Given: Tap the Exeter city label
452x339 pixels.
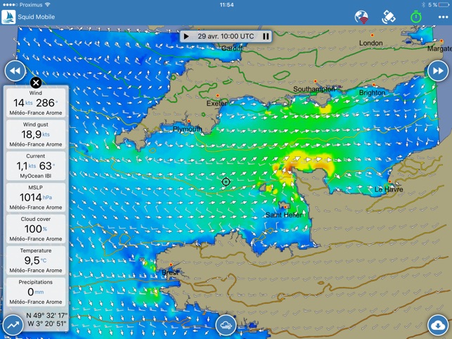Looking at the screenshot, I should point(217,103).
